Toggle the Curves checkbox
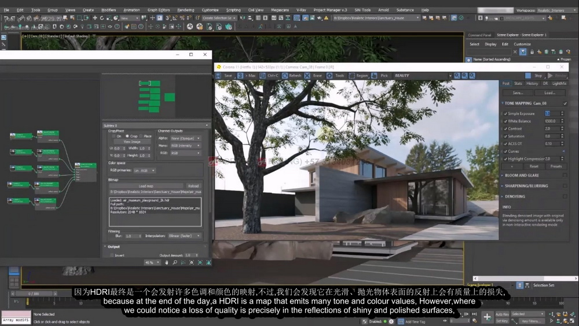This screenshot has height=326, width=579. (x=505, y=151)
